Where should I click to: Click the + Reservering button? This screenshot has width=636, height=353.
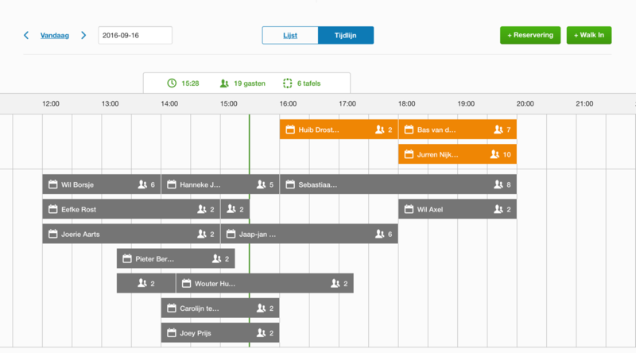529,36
